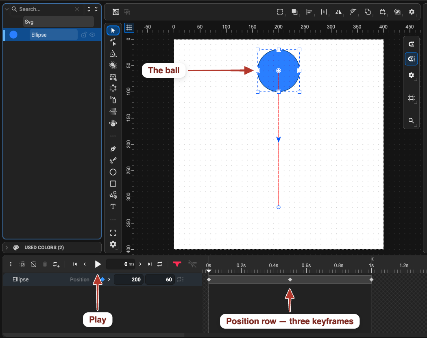Select the spray can tool
This screenshot has height=338, width=427.
click(113, 100)
